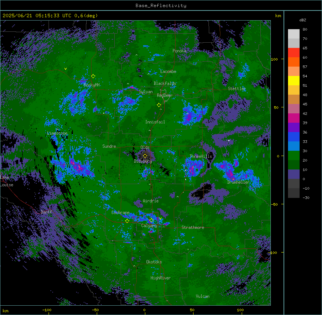Click the -30 value in the dBZ legend
This screenshot has width=322, height=315.
click(x=306, y=198)
